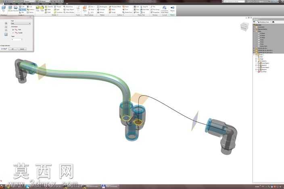Screen dimensions: 284x189
Task: Choose the Emboss tool
Action: click(30, 10)
